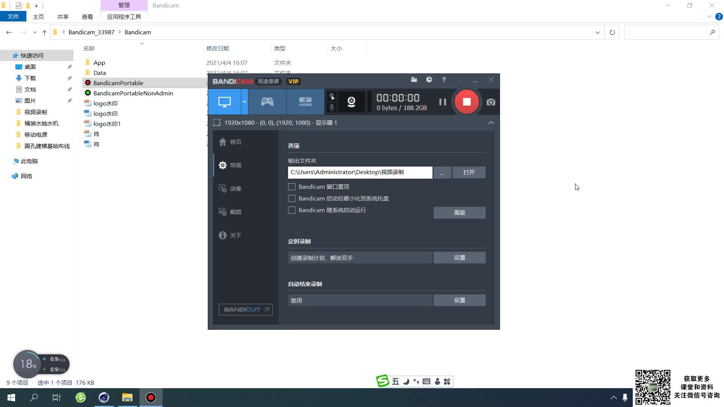Enable run at system startup checkbox
This screenshot has height=407, width=724.
(x=292, y=210)
